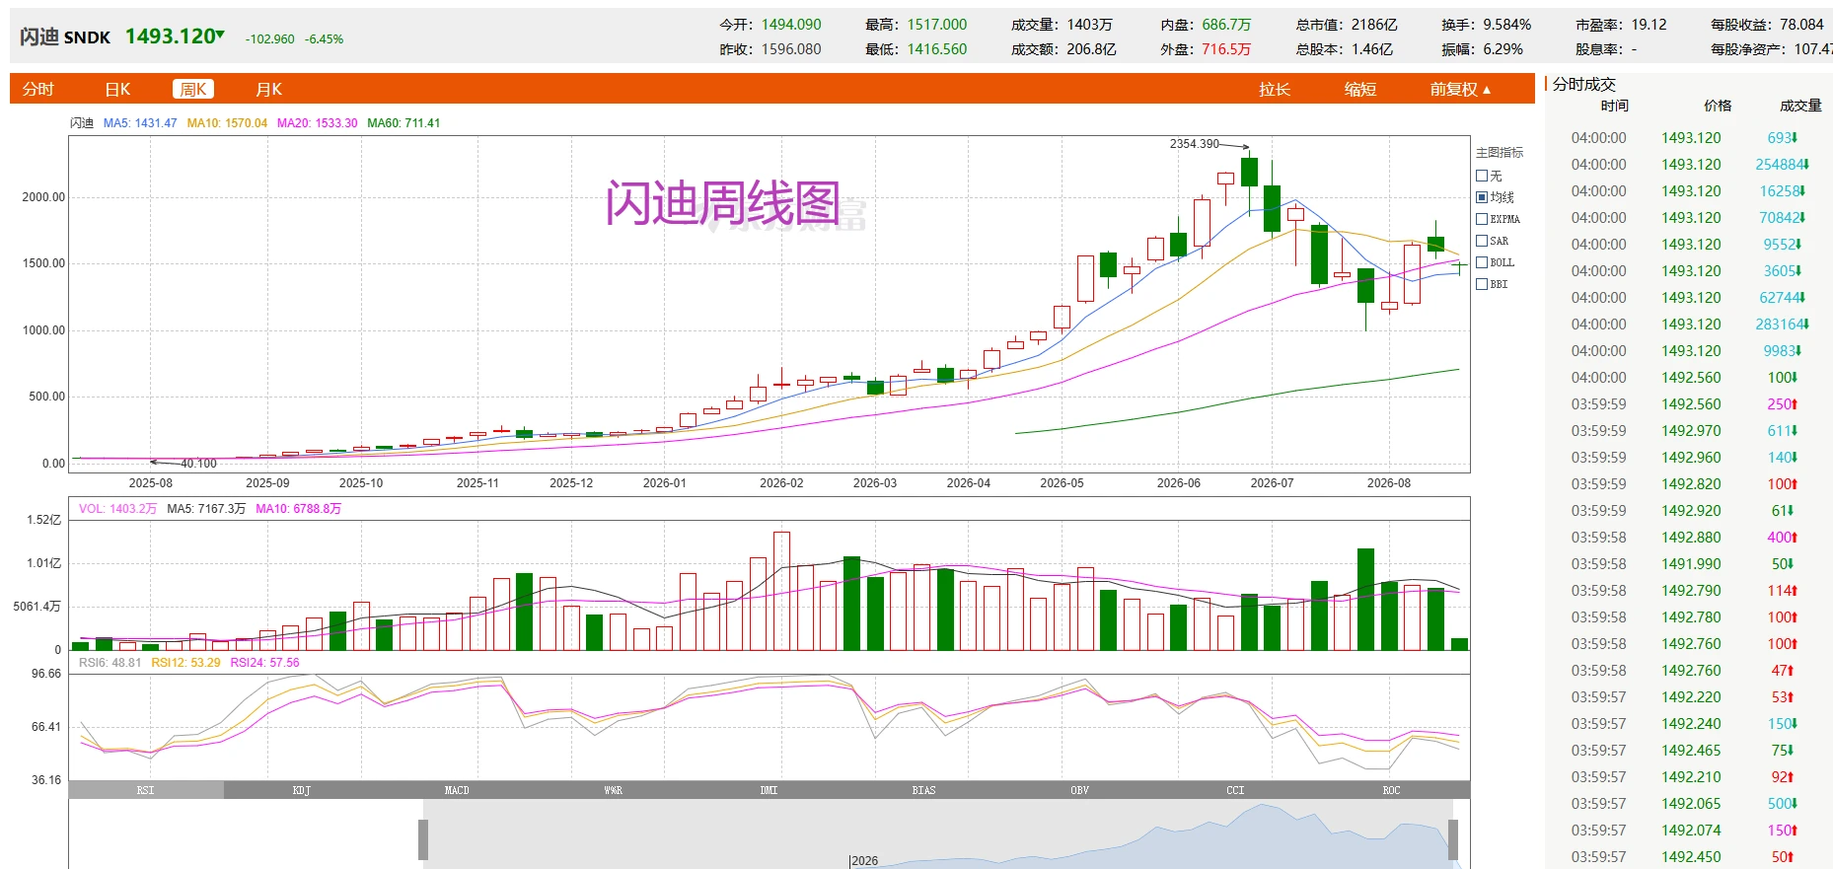Screen dimensions: 1833x869
Task: Click the 振幅 value 6.29%
Action: click(1503, 49)
